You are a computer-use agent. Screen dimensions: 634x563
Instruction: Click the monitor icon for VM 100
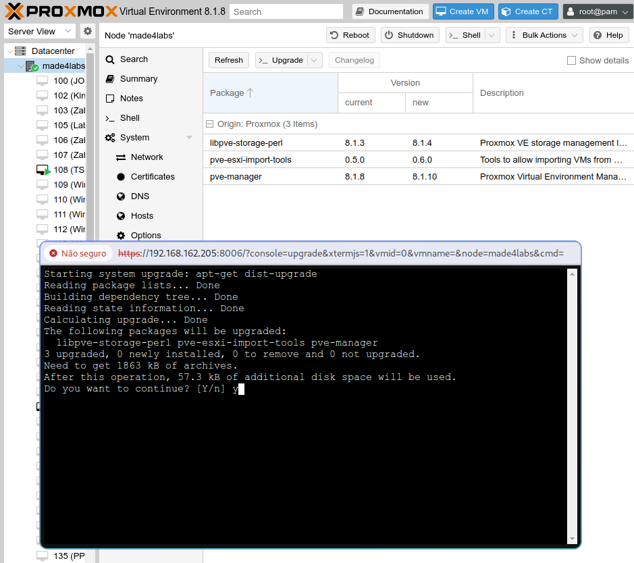(x=42, y=80)
